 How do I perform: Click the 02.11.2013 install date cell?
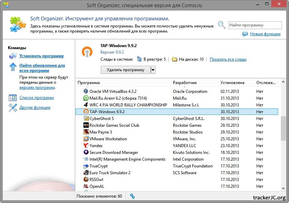[230, 92]
